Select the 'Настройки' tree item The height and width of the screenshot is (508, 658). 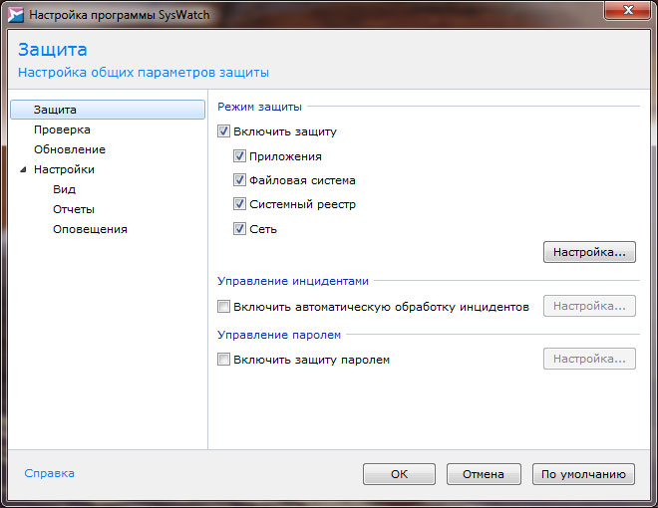tap(64, 169)
